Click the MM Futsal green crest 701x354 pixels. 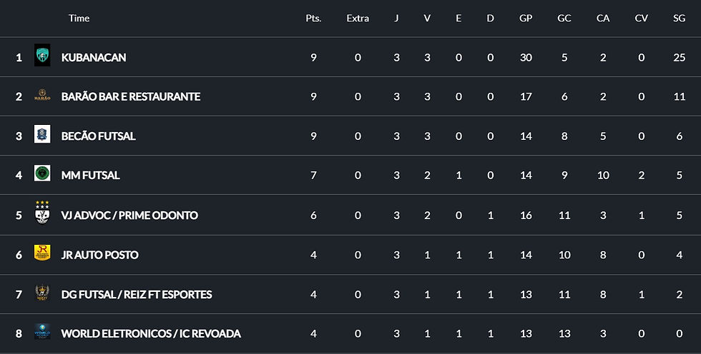click(42, 174)
